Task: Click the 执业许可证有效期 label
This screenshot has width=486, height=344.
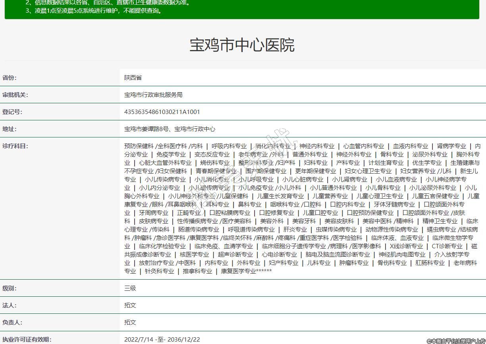Action: click(27, 340)
